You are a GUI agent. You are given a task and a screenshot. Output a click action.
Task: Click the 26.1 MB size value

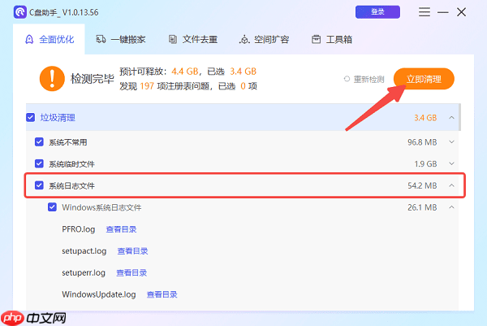point(422,207)
